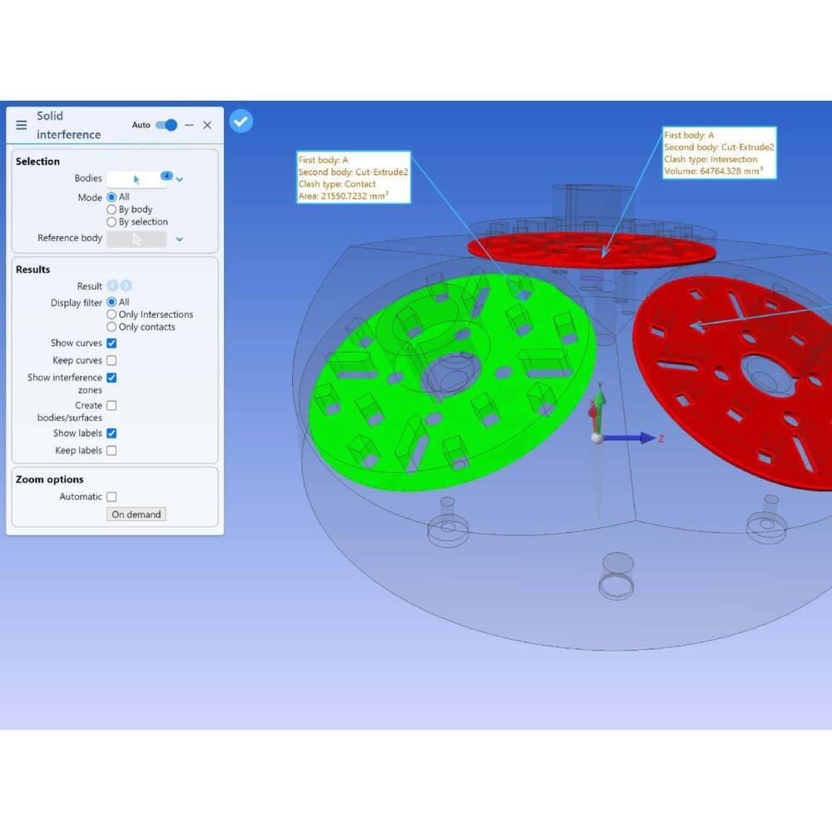Go to previous Result arrow
The width and height of the screenshot is (832, 832).
click(x=112, y=286)
